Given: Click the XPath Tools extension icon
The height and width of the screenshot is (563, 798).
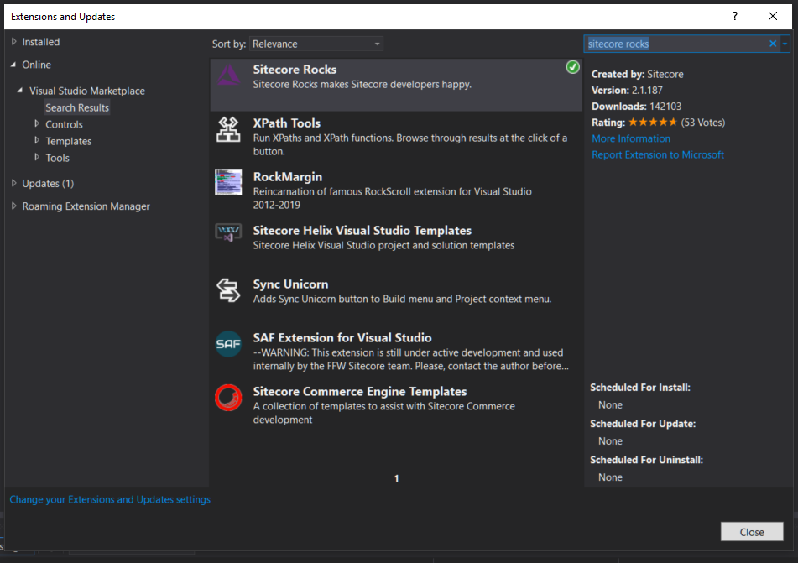Looking at the screenshot, I should click(x=228, y=129).
